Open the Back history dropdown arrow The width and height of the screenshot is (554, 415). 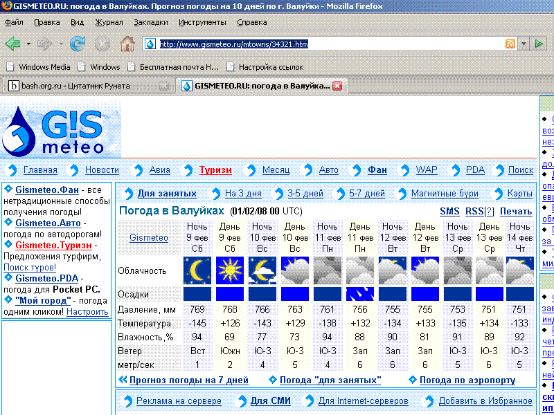point(28,44)
